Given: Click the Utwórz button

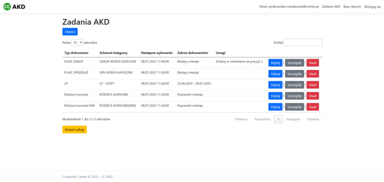Looking at the screenshot, I should coord(70,32).
